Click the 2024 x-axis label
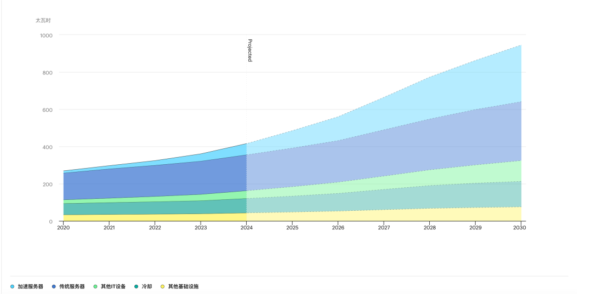Screen dimensions: 592x294 coord(246,228)
